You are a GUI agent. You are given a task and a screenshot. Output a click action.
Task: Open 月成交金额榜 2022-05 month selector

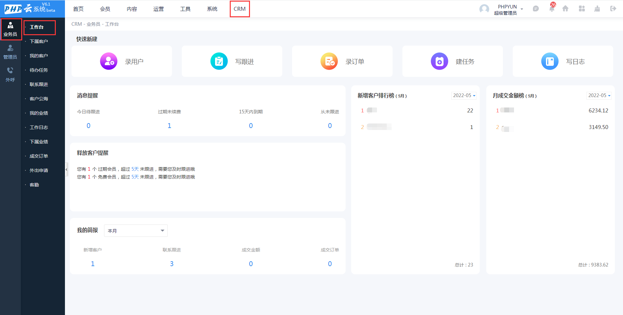tap(599, 95)
